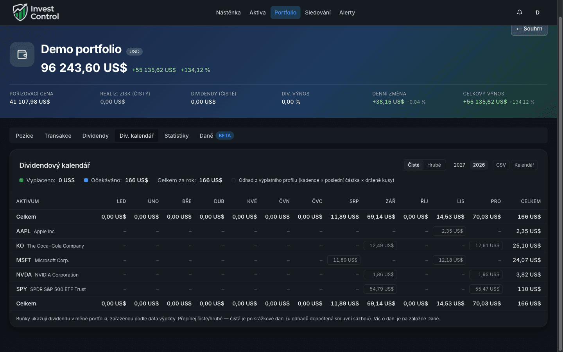Open the SPY SPDR S&P 500 ETF row

(278, 289)
